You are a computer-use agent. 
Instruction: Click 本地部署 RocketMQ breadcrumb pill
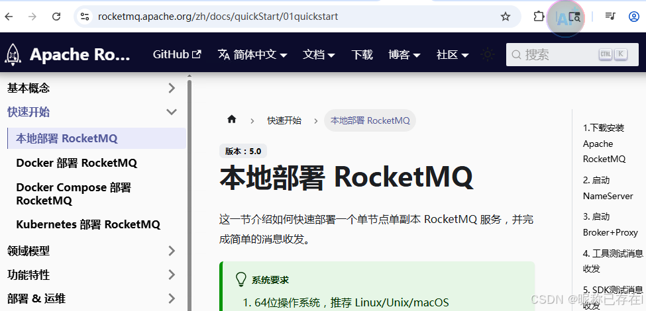[370, 120]
